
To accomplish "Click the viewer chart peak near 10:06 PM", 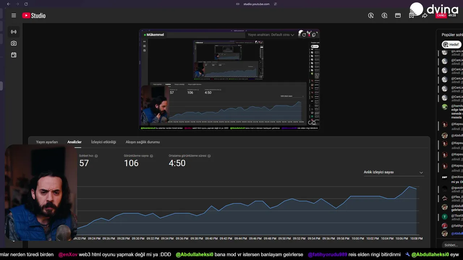I will [409, 187].
